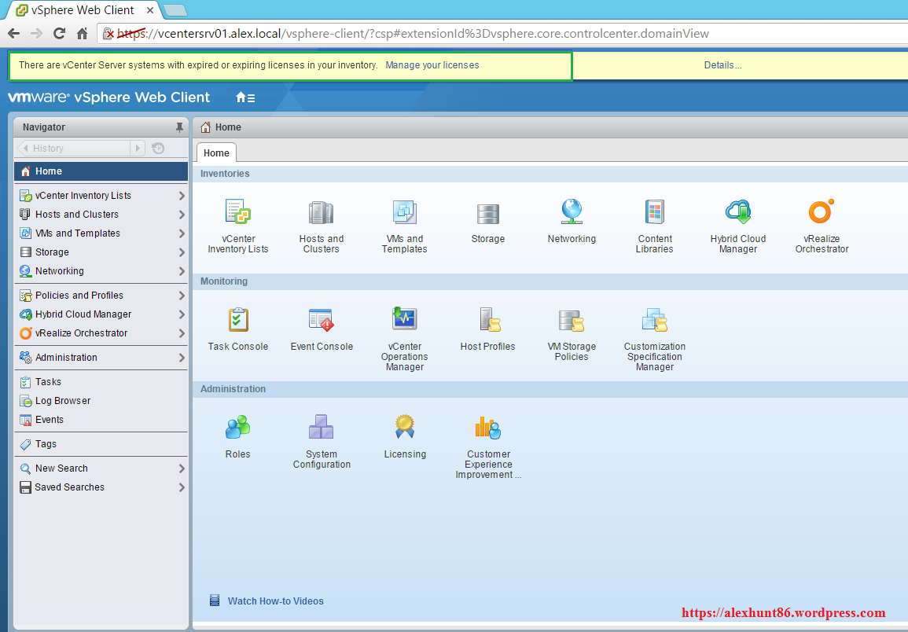Select Log Browser in the Navigator

(x=63, y=401)
